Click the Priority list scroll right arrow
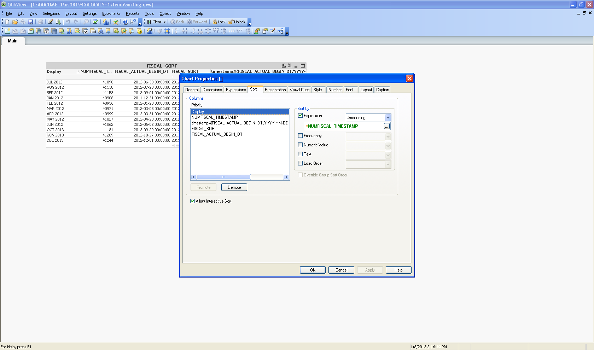594x350 pixels. coord(286,177)
